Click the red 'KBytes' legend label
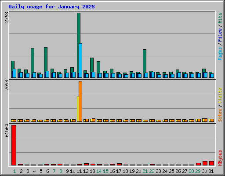 tap(220, 158)
